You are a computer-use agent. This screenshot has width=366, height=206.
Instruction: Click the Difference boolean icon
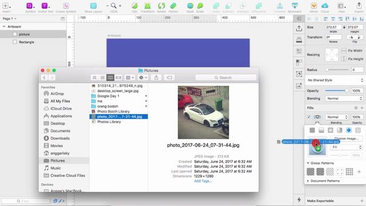pyautogui.click(x=258, y=6)
